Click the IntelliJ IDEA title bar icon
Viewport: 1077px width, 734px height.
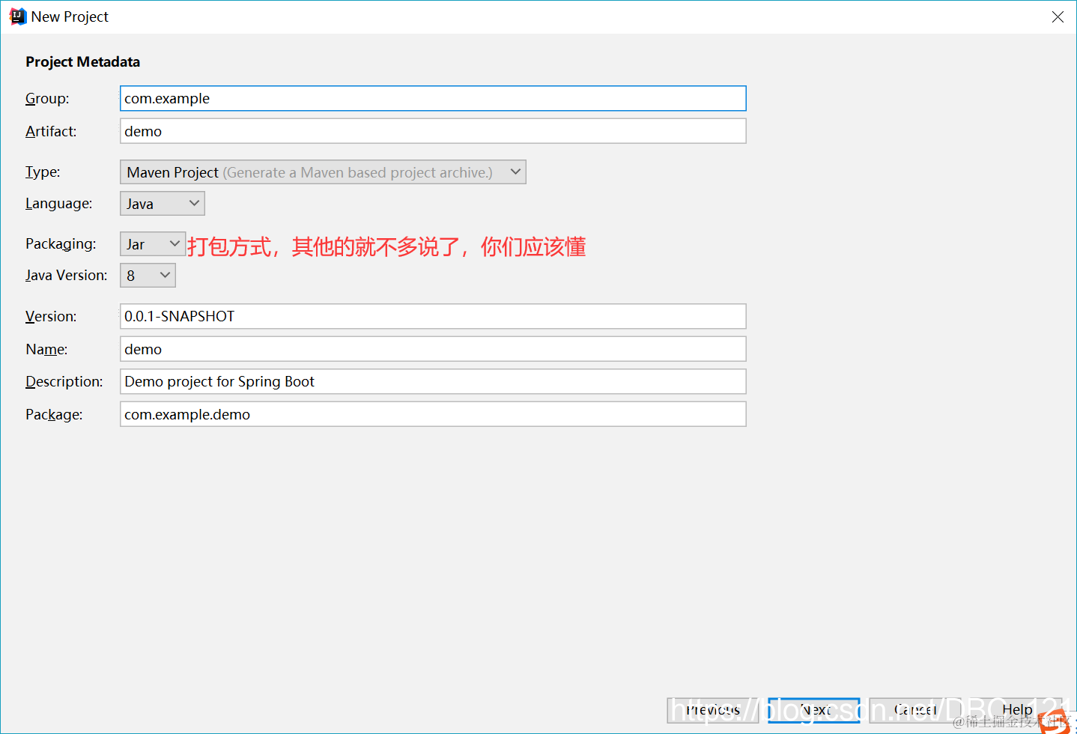(x=17, y=16)
